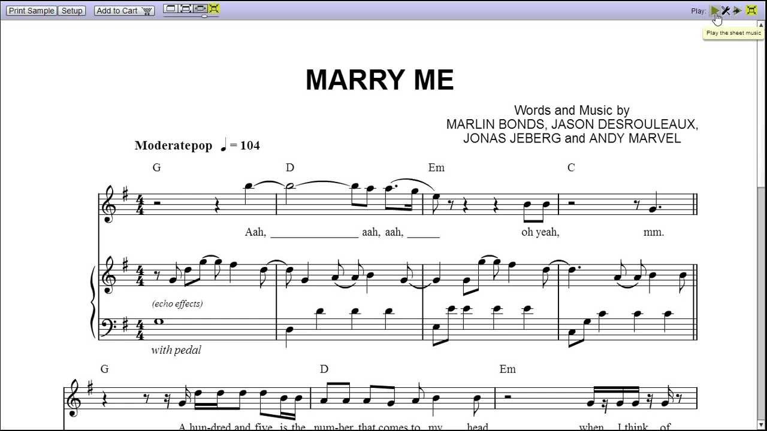Viewport: 767px width, 431px height.
Task: Open playback settings wrench-and-screwdriver icon
Action: (726, 10)
